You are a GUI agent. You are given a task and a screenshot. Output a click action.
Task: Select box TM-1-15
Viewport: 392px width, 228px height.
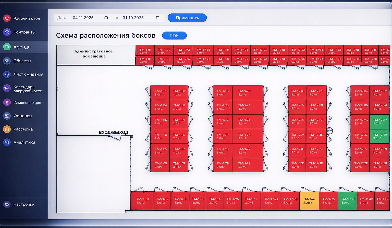(328, 201)
